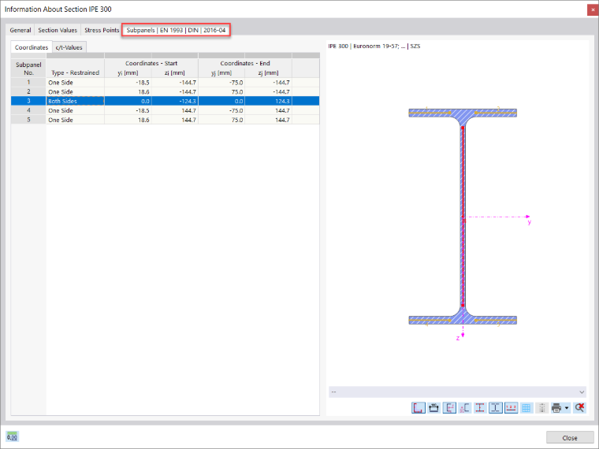Select subpanel row number 2
The image size is (599, 449).
pyautogui.click(x=28, y=91)
